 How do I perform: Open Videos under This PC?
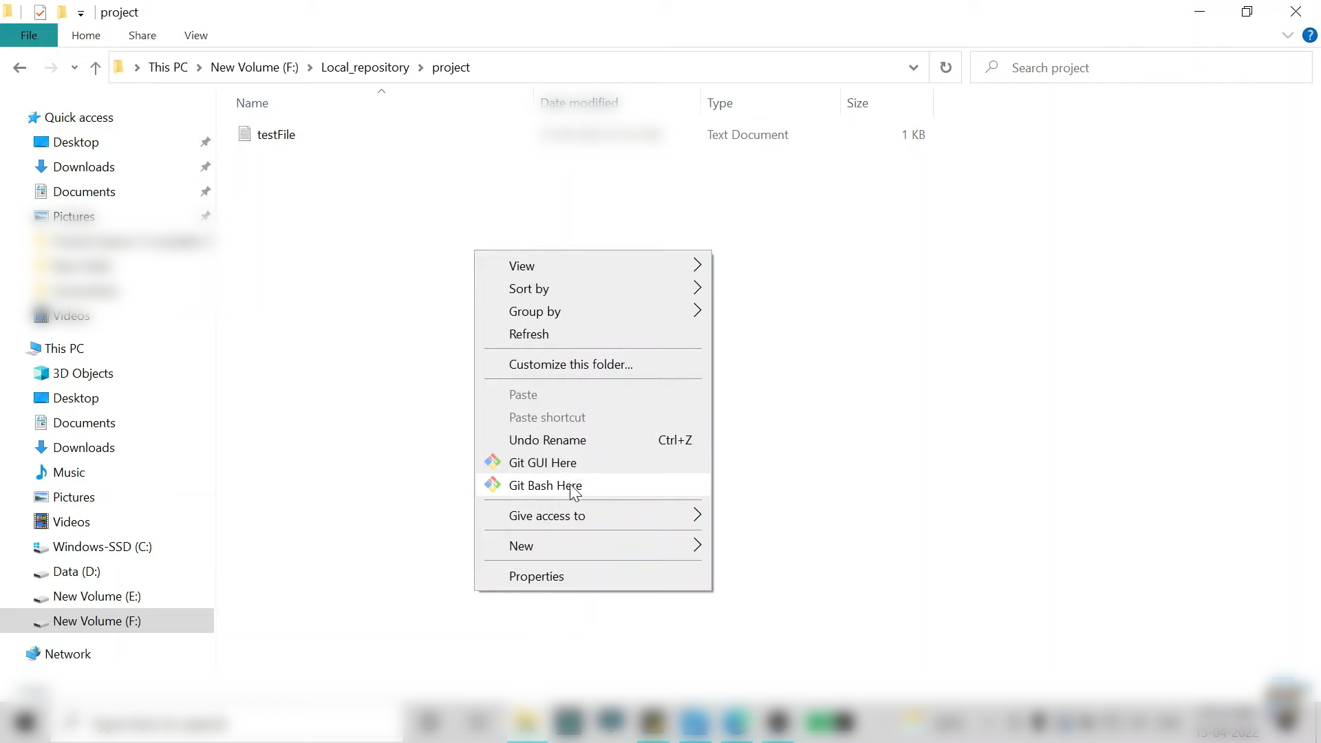click(x=72, y=522)
